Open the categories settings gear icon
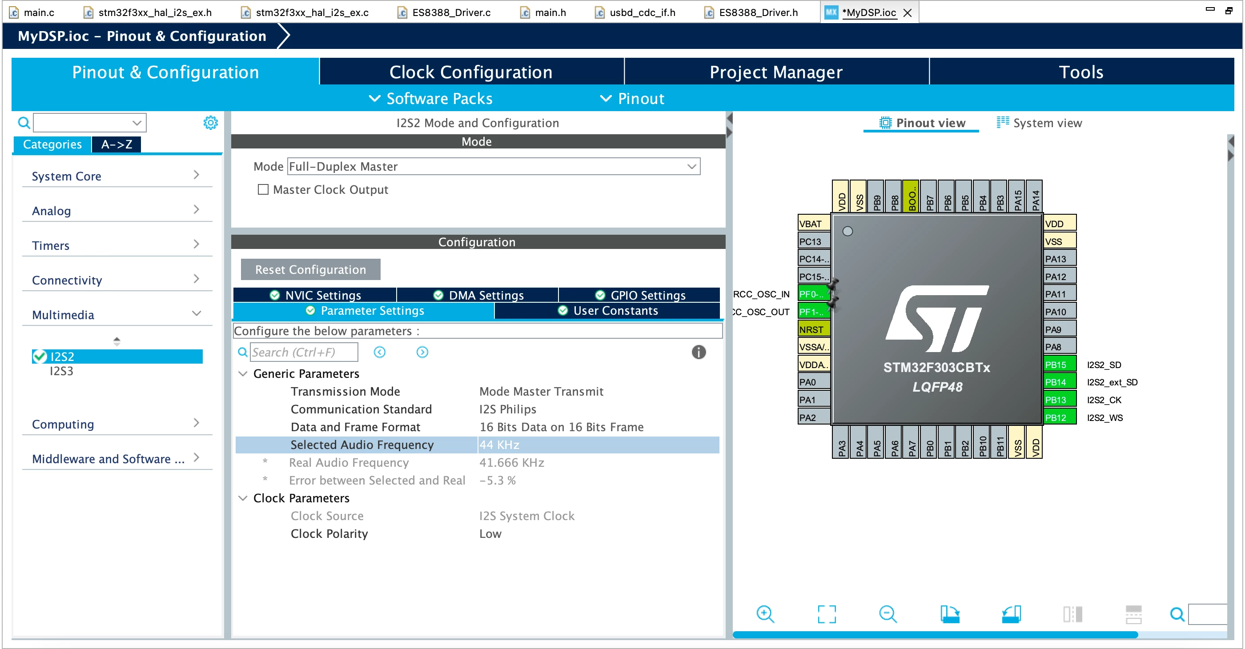 [210, 123]
